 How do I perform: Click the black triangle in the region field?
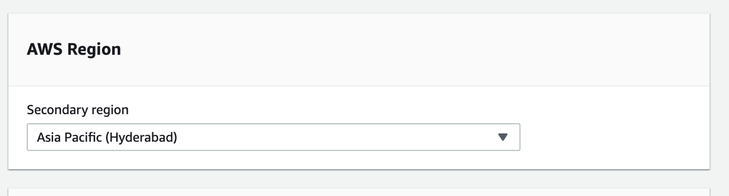click(x=503, y=138)
